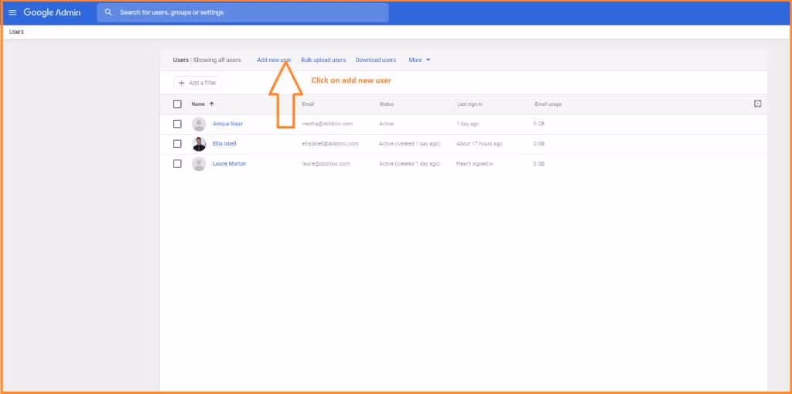Click Download users option
Viewport: 792px width, 394px height.
(375, 60)
